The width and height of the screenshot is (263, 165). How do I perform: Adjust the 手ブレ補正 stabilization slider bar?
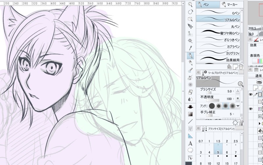213,115
